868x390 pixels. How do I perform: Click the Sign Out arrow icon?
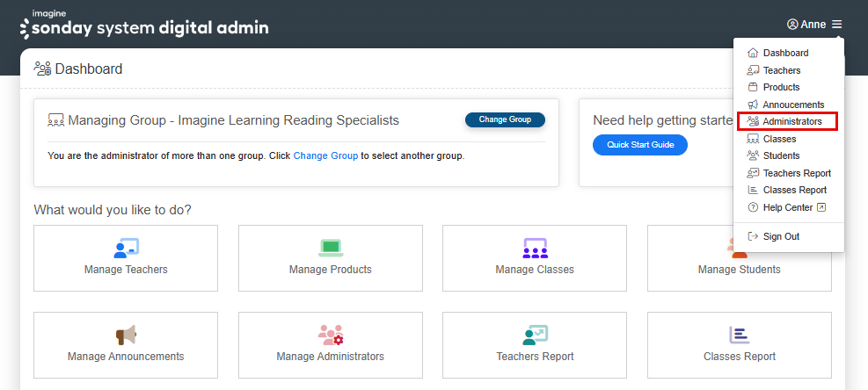tap(753, 236)
